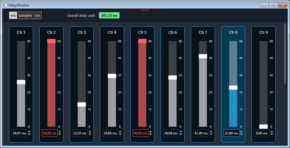This screenshot has width=290, height=148.
Task: Increase Ch 8 delay with up arrow
Action: click(x=241, y=132)
